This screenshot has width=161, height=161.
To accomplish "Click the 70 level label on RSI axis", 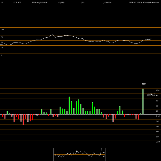I will click(2, 37).
